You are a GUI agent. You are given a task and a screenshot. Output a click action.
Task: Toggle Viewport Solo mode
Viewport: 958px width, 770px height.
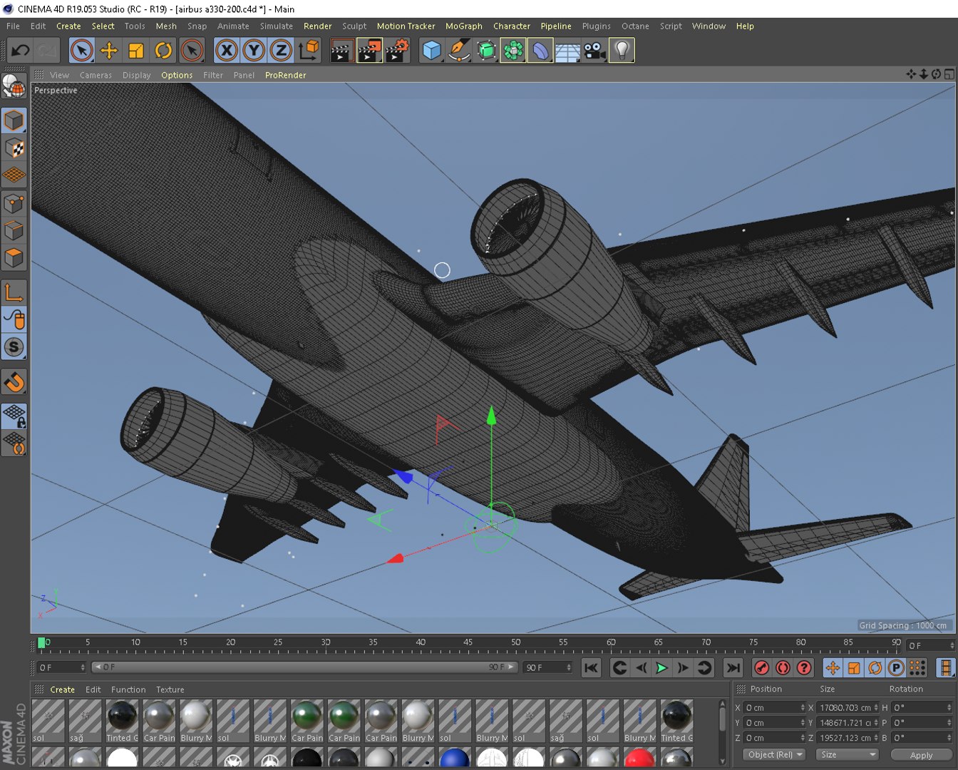(14, 348)
